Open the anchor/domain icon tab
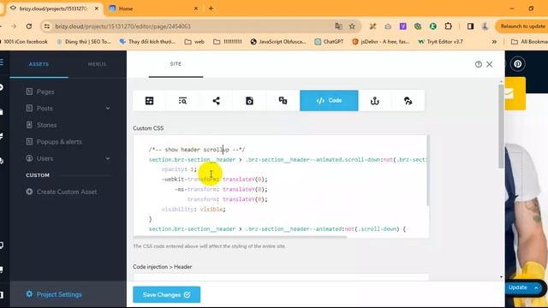Screen dimensions: 548x308 375,101
